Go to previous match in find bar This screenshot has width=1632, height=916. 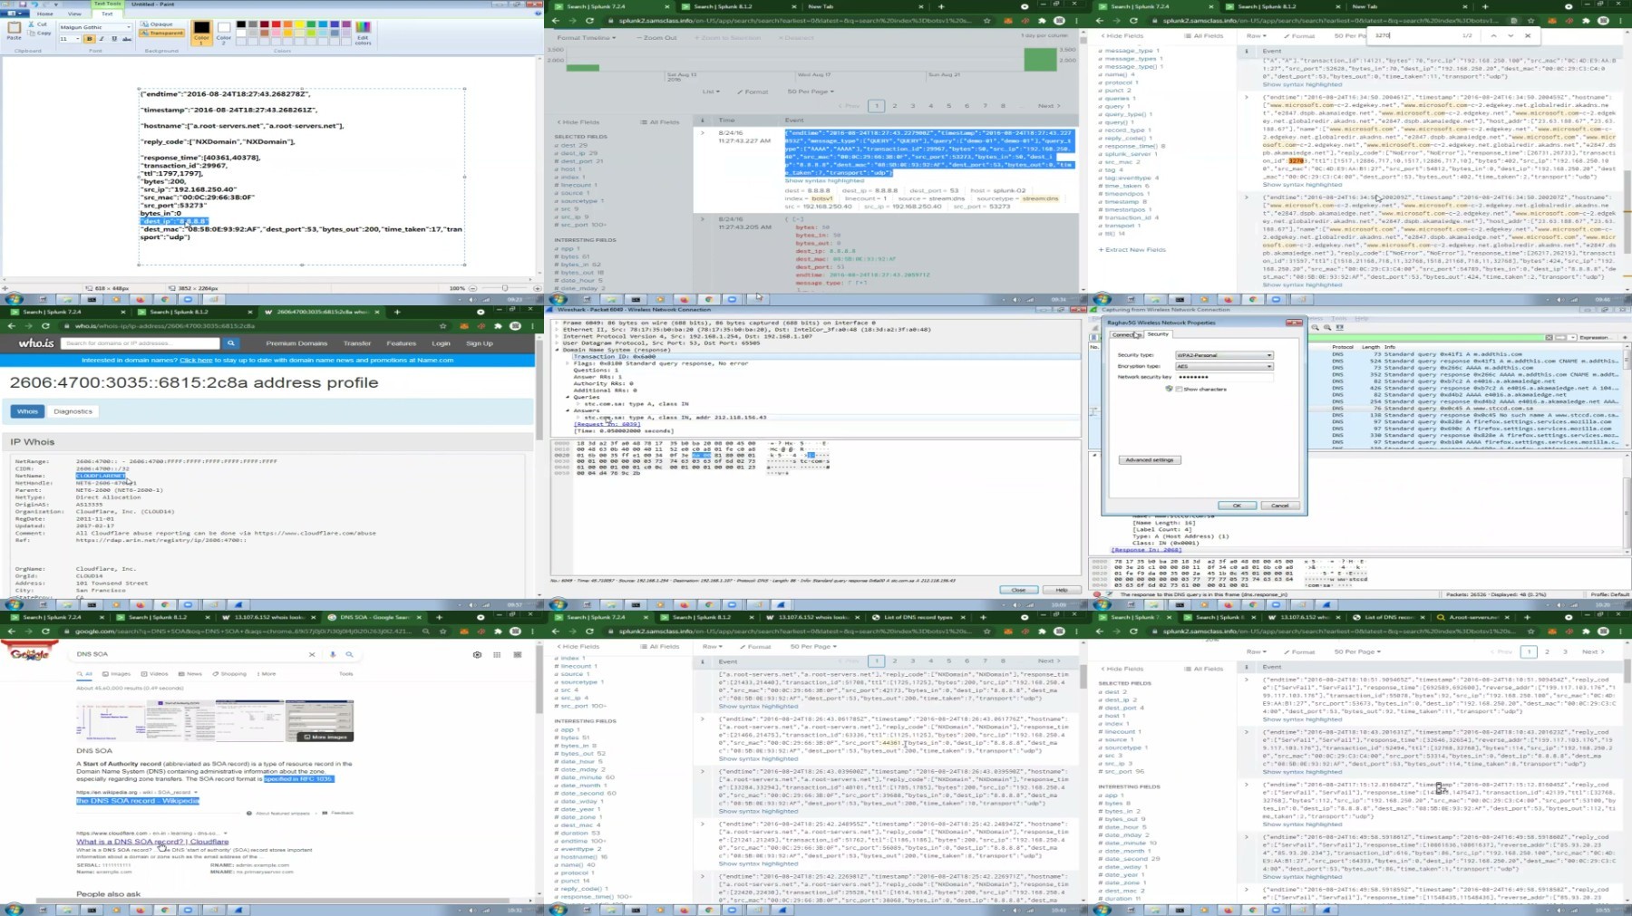tap(1493, 35)
